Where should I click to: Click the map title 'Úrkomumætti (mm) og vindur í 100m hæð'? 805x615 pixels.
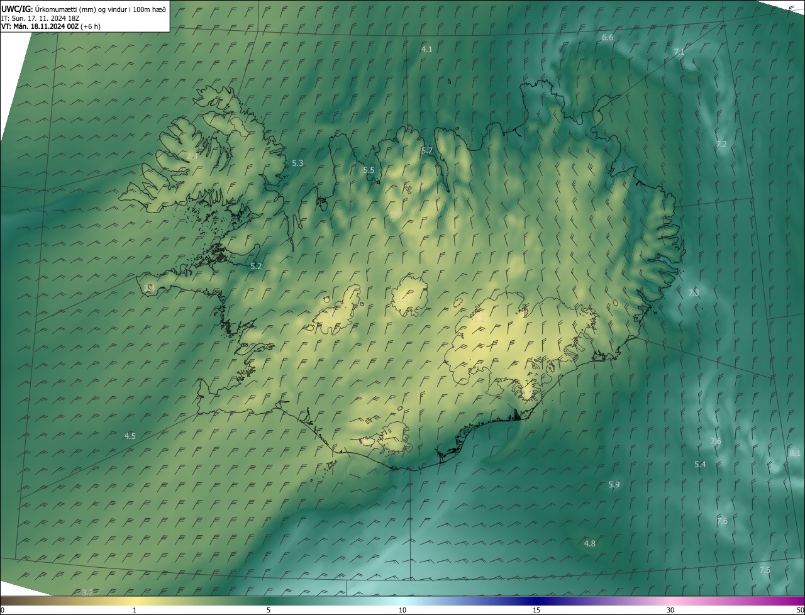pos(101,9)
